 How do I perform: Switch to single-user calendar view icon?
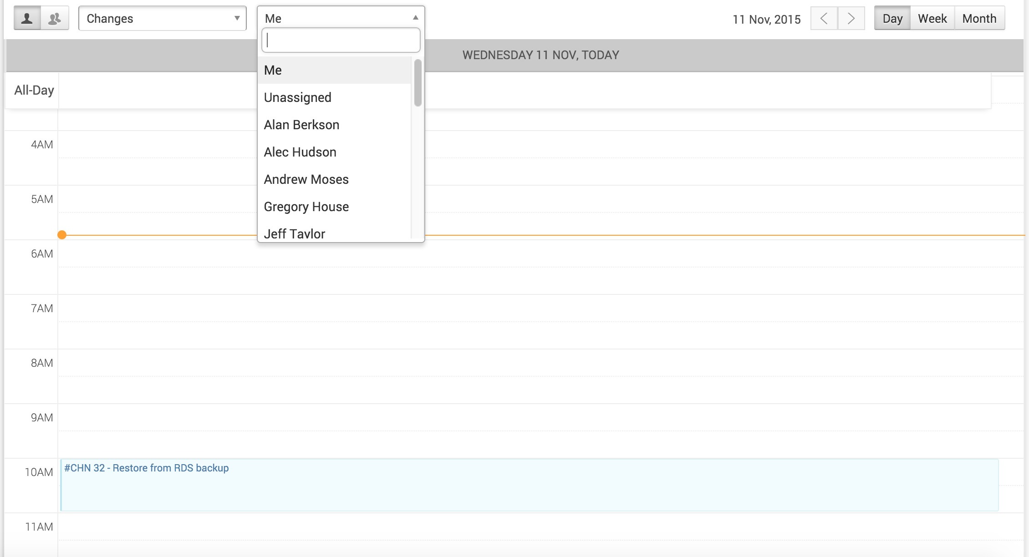(27, 19)
